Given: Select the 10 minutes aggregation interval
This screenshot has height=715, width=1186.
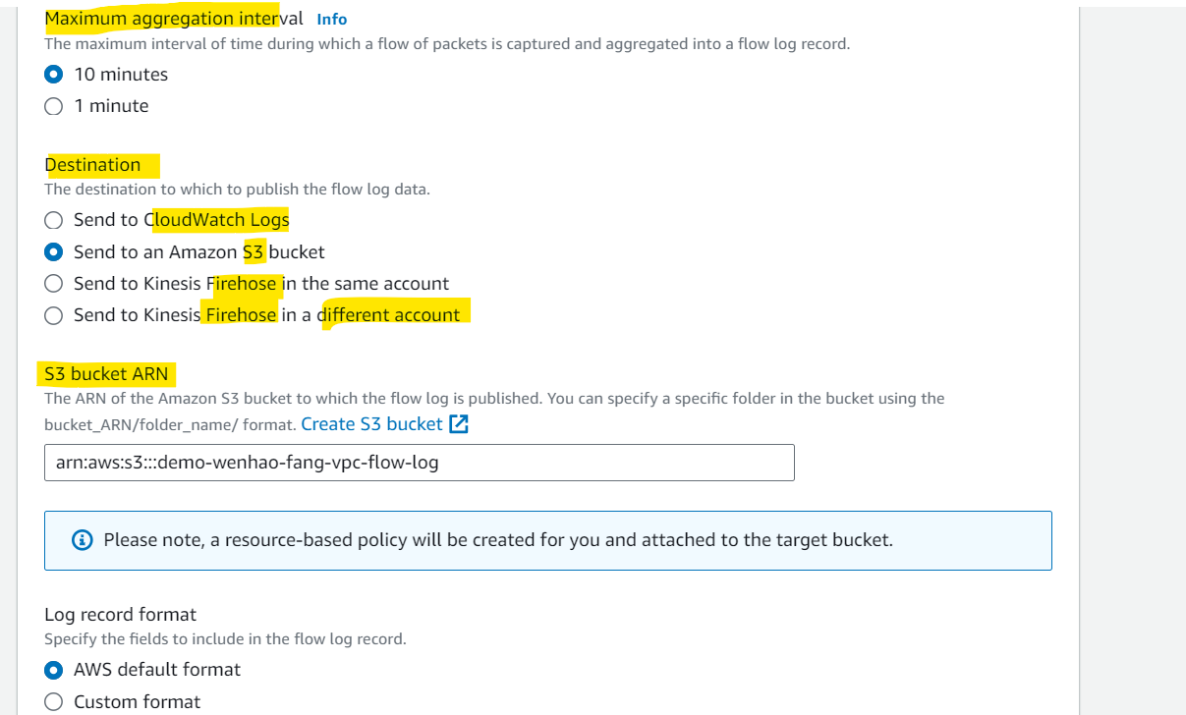Looking at the screenshot, I should point(54,75).
